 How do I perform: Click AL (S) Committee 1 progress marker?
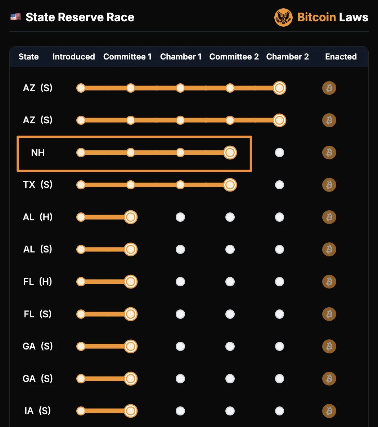(131, 250)
